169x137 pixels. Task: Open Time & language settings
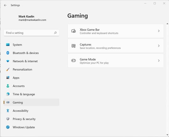[x=32, y=94]
